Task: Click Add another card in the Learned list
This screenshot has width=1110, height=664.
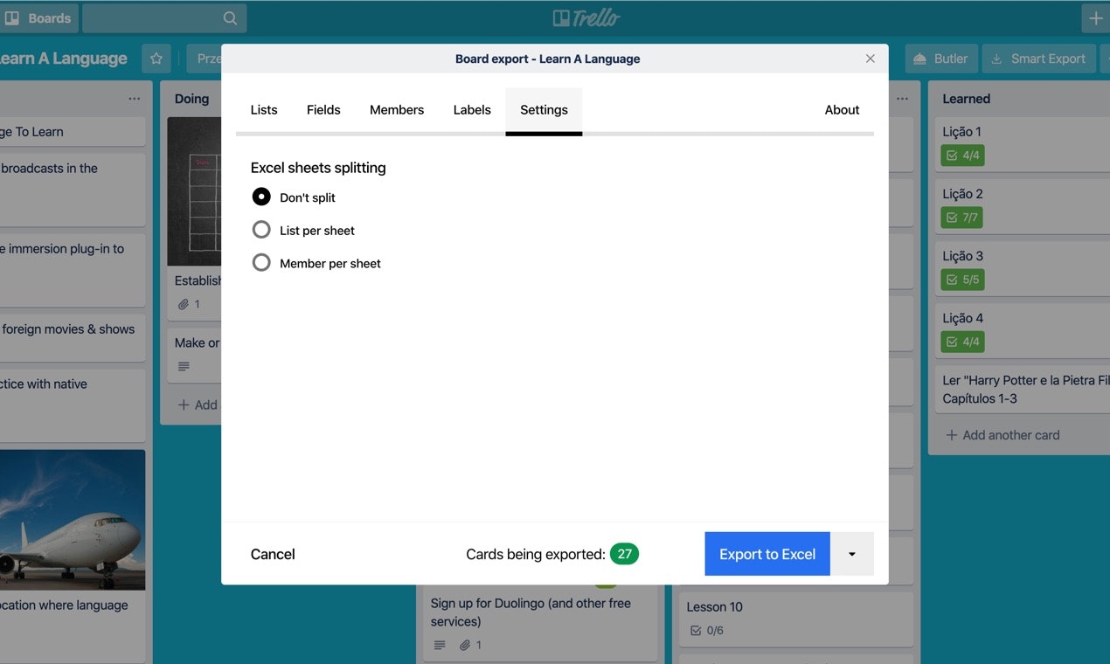Action: pos(1002,434)
